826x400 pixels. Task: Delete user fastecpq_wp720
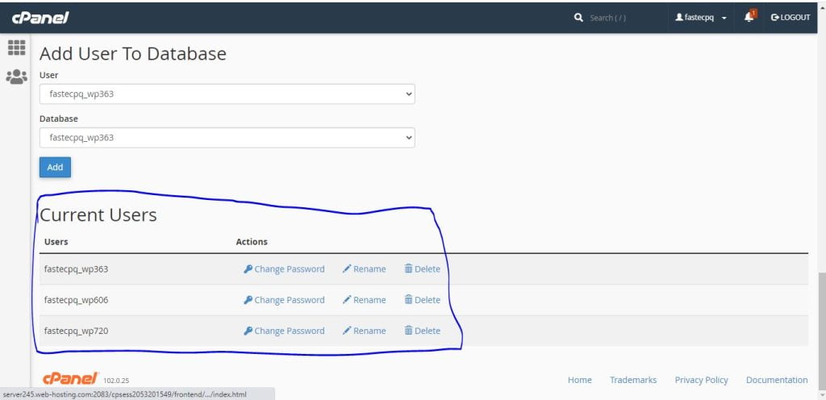click(x=422, y=331)
